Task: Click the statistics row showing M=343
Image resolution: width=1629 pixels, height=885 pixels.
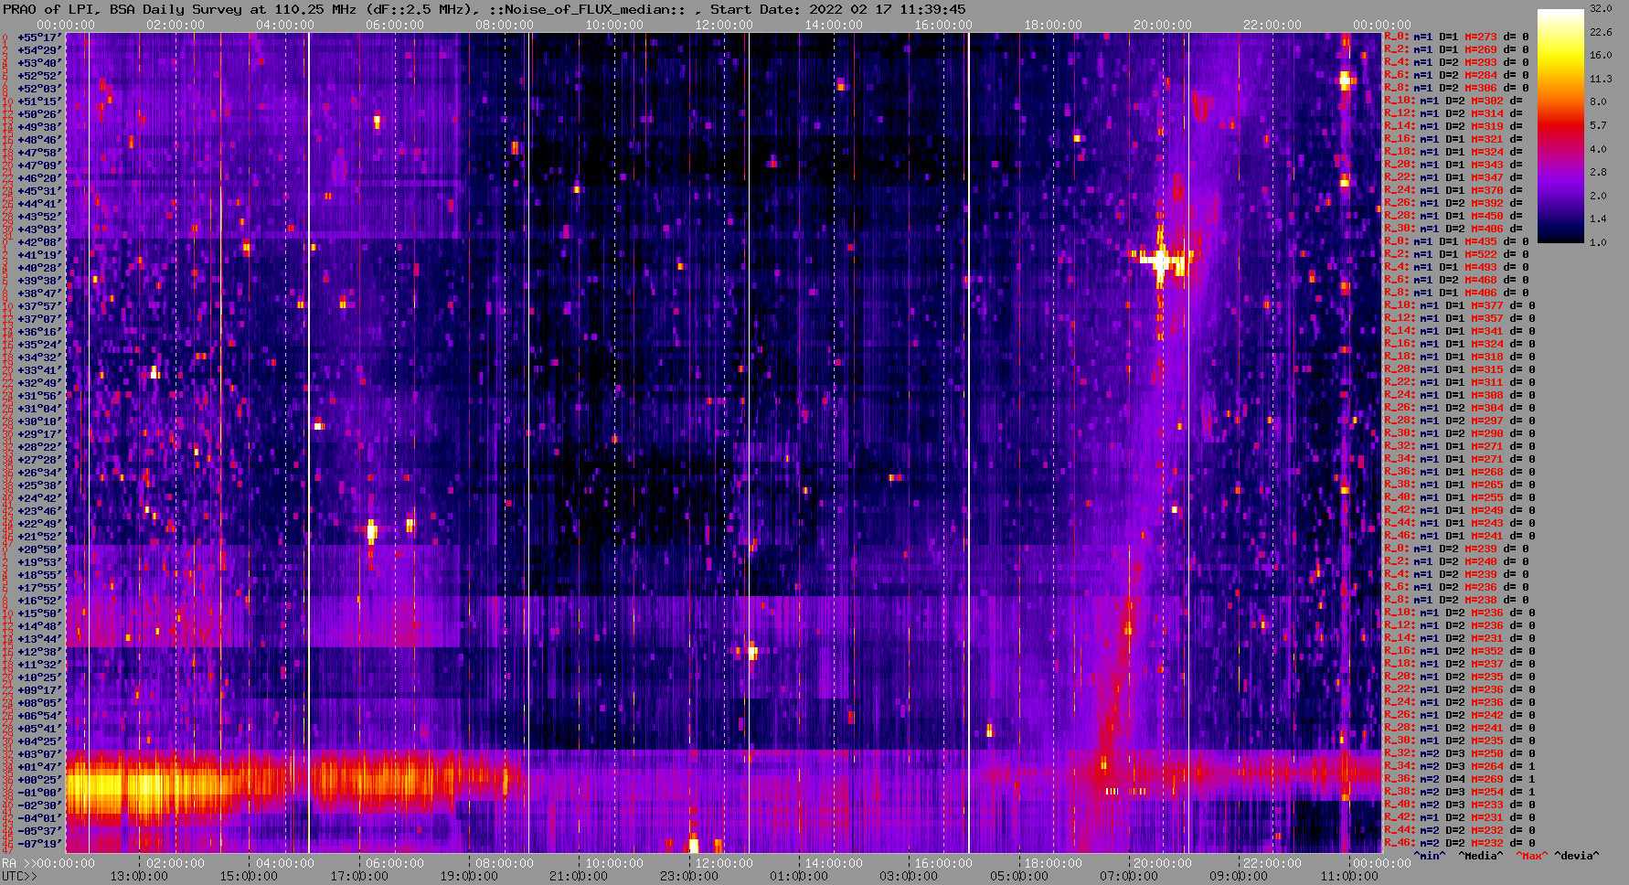Action: click(x=1453, y=165)
